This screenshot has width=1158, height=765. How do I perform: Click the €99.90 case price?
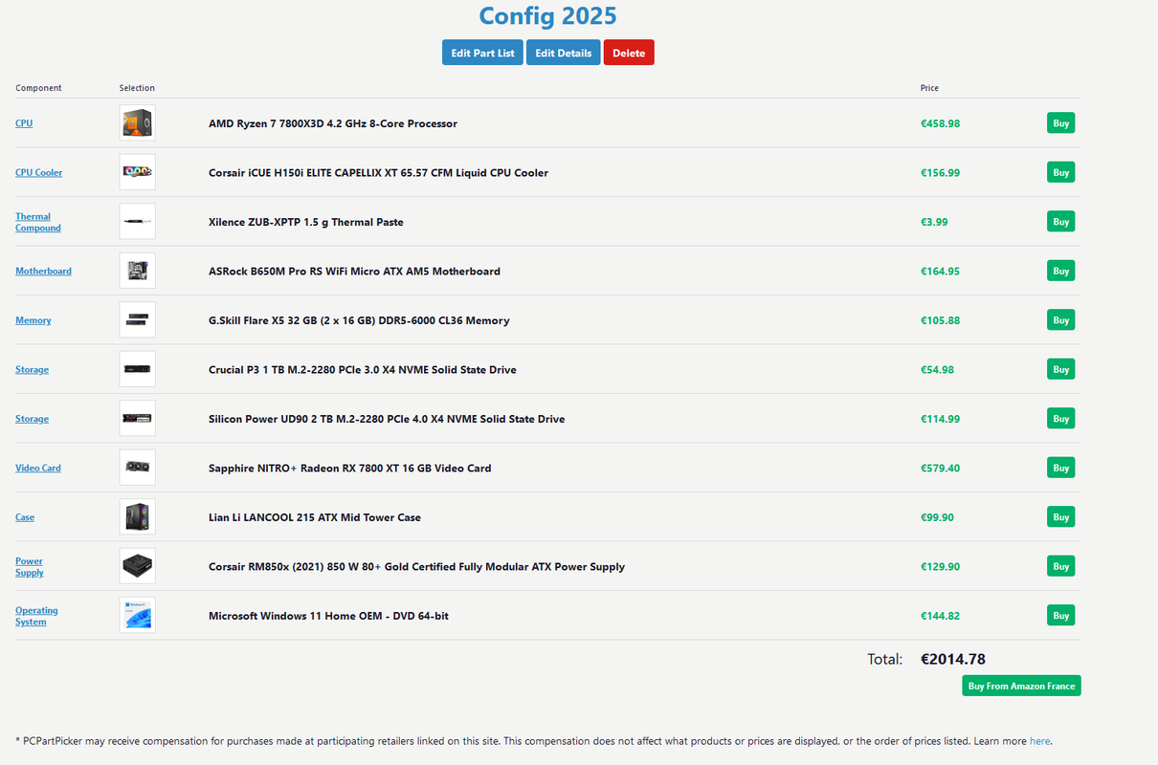tap(937, 517)
